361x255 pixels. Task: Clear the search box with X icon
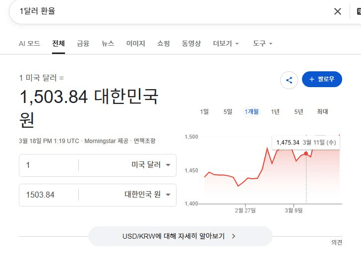[x=338, y=11]
